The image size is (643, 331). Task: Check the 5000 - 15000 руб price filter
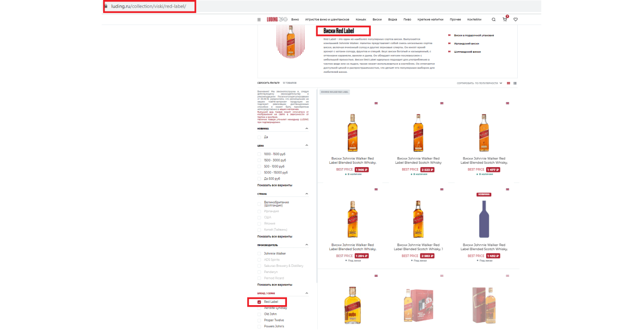(x=260, y=172)
